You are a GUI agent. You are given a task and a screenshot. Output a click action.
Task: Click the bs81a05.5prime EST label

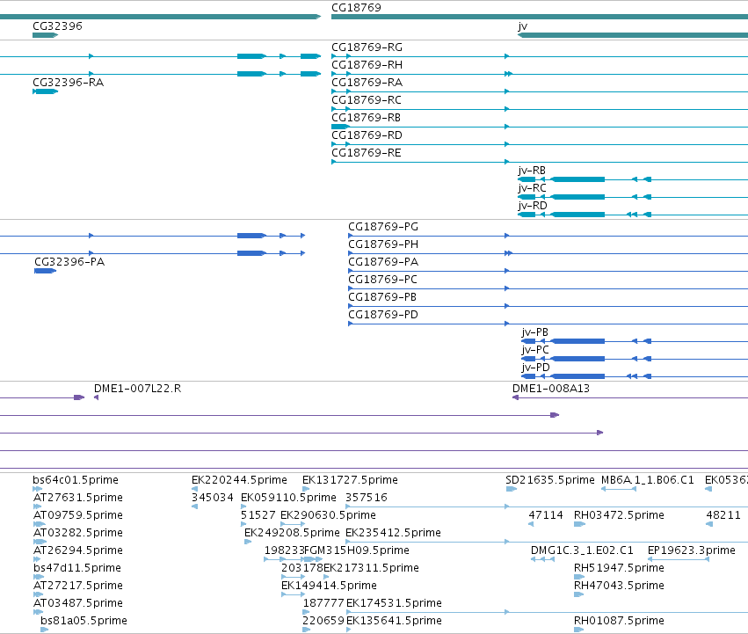pos(84,622)
